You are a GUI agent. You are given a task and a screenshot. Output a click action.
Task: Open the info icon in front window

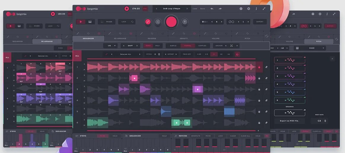click(x=256, y=9)
